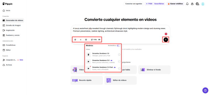The image size is (210, 95).
Task: Click 'Cheaper, great story flow' description
Action: click(101, 56)
